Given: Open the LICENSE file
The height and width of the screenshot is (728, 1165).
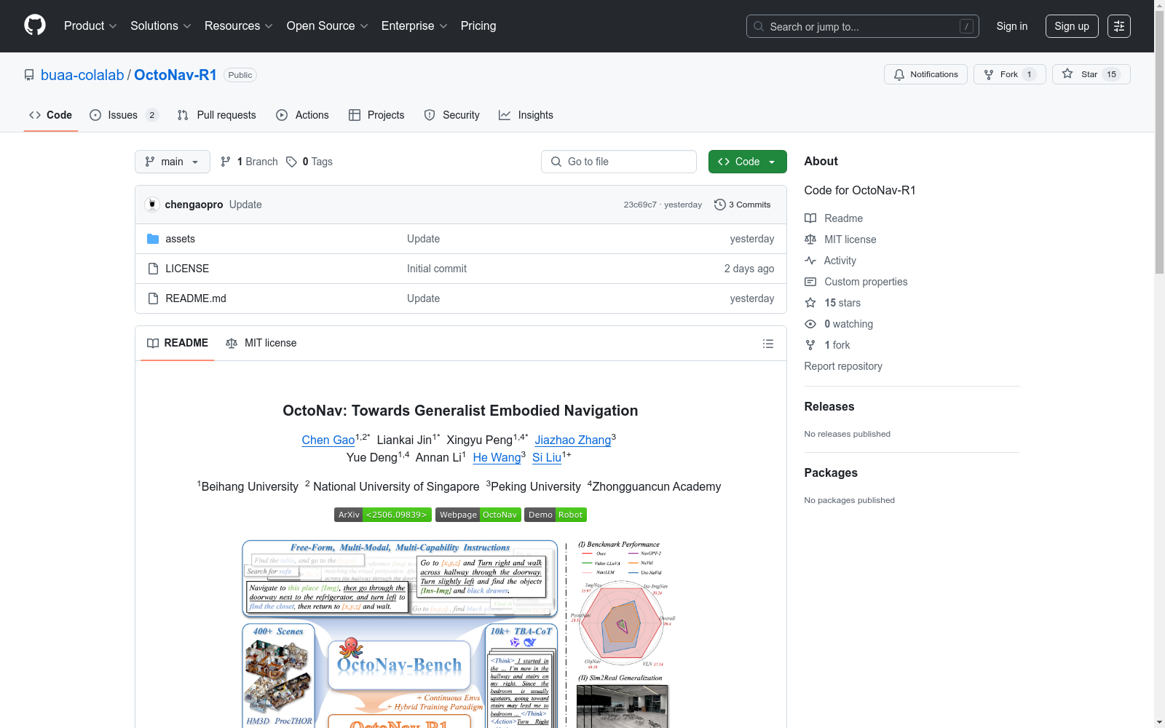Looking at the screenshot, I should click(x=187, y=269).
